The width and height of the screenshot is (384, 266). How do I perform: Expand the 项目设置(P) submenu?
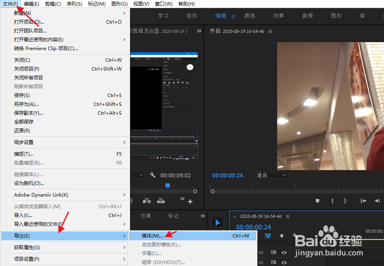65,259
